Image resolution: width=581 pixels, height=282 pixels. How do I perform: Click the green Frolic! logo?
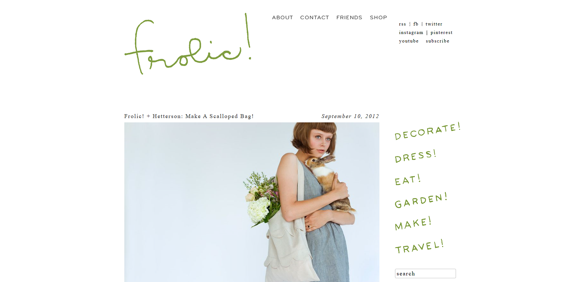[x=188, y=44]
